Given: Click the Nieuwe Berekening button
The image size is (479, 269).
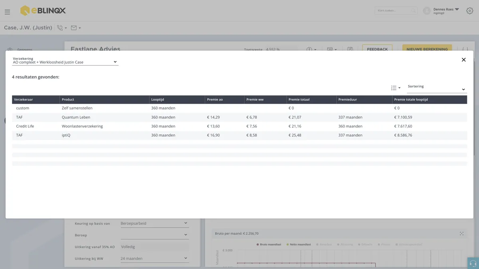Looking at the screenshot, I should click(x=427, y=49).
